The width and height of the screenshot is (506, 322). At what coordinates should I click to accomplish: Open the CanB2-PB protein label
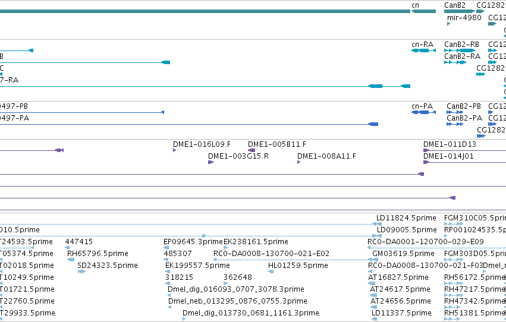point(464,106)
